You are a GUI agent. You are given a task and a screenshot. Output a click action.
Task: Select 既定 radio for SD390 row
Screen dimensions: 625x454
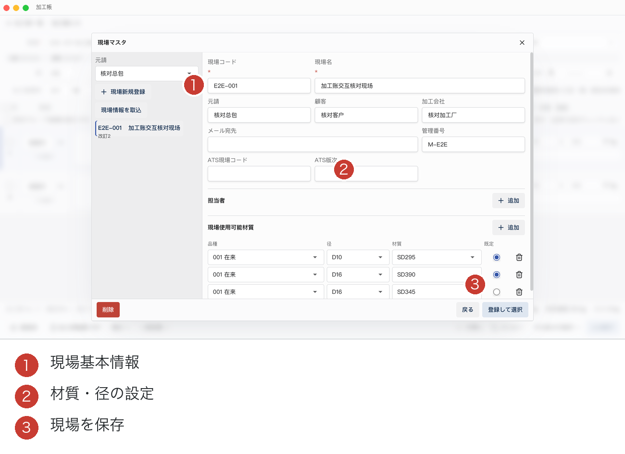[497, 275]
